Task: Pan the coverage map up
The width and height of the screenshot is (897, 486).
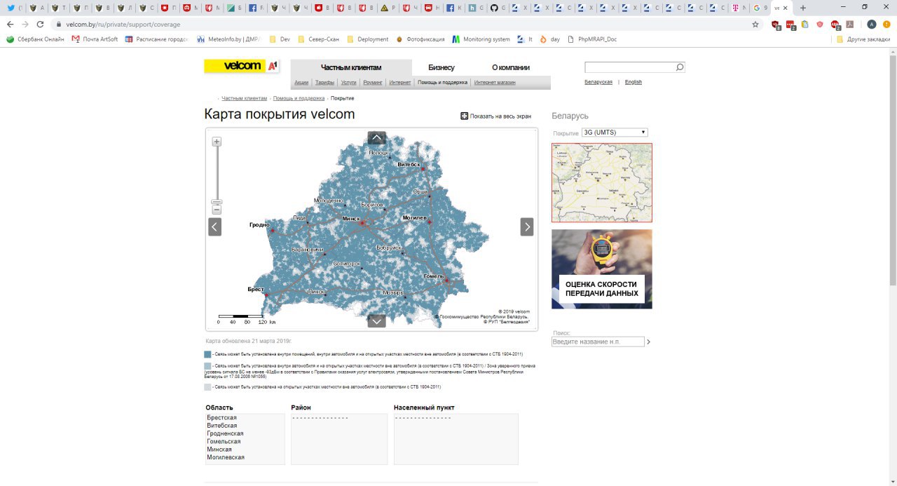Action: (376, 138)
